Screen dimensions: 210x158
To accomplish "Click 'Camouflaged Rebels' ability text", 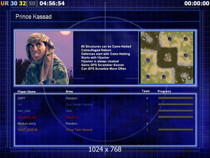I will [96, 50].
